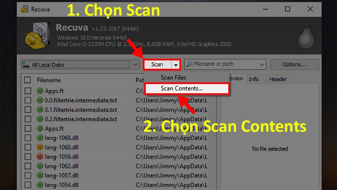
Task: Select the lang-1054.dll file name
Action: click(62, 185)
